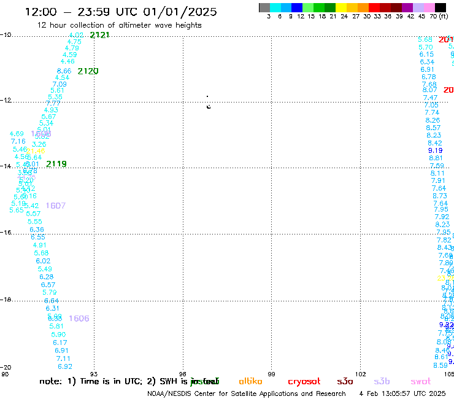This screenshot has height=399, width=454.
Task: Select the black swatch near 70 (ft)
Action: [x=441, y=7]
